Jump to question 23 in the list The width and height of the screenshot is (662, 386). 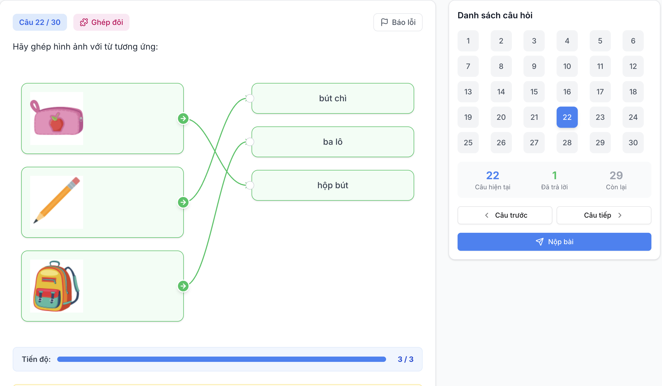tap(600, 117)
